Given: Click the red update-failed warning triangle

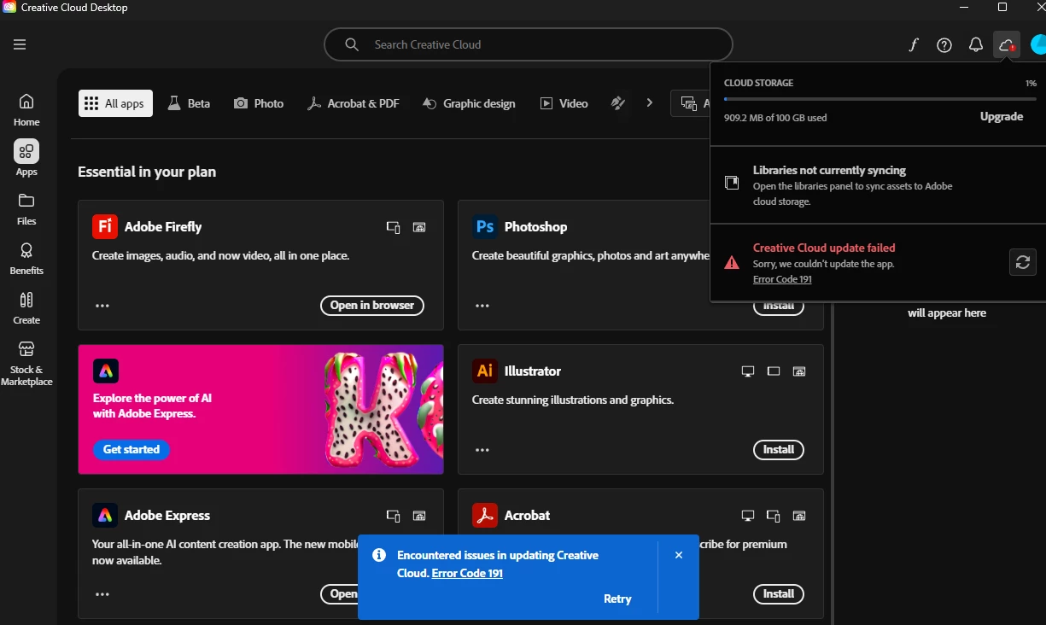Looking at the screenshot, I should (x=732, y=263).
